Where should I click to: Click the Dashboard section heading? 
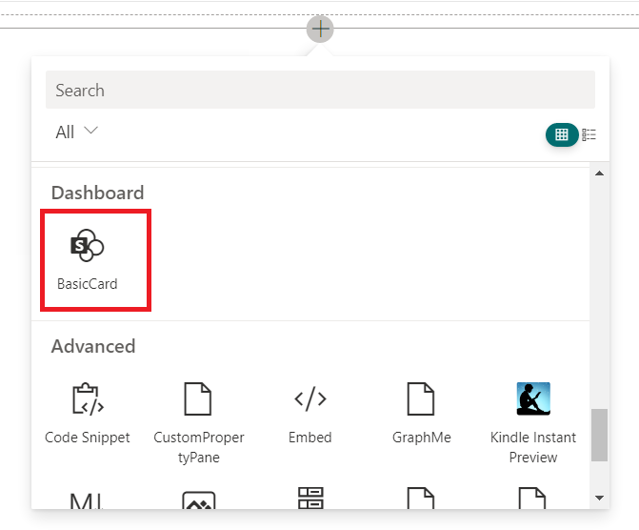[97, 193]
